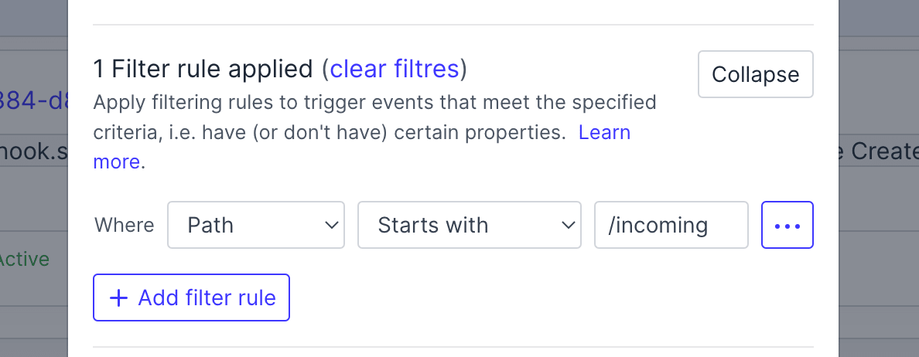This screenshot has width=919, height=357.
Task: Open the Starts with operator selector
Action: pyautogui.click(x=469, y=225)
